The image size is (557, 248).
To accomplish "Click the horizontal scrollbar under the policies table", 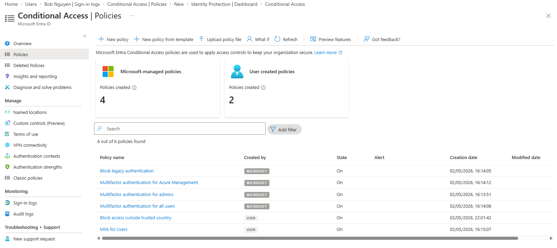I will click(x=310, y=238).
